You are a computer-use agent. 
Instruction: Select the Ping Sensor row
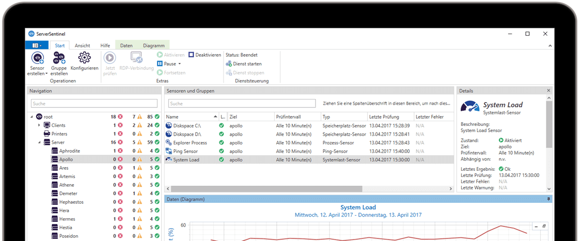click(x=309, y=151)
